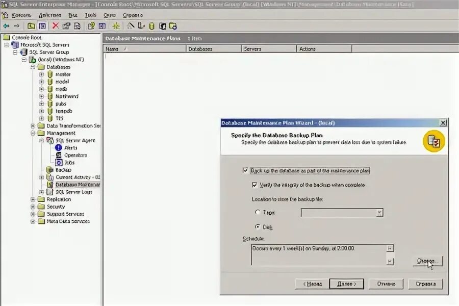Click the red Delete X toolbar icon
The width and height of the screenshot is (459, 306).
(55, 26)
